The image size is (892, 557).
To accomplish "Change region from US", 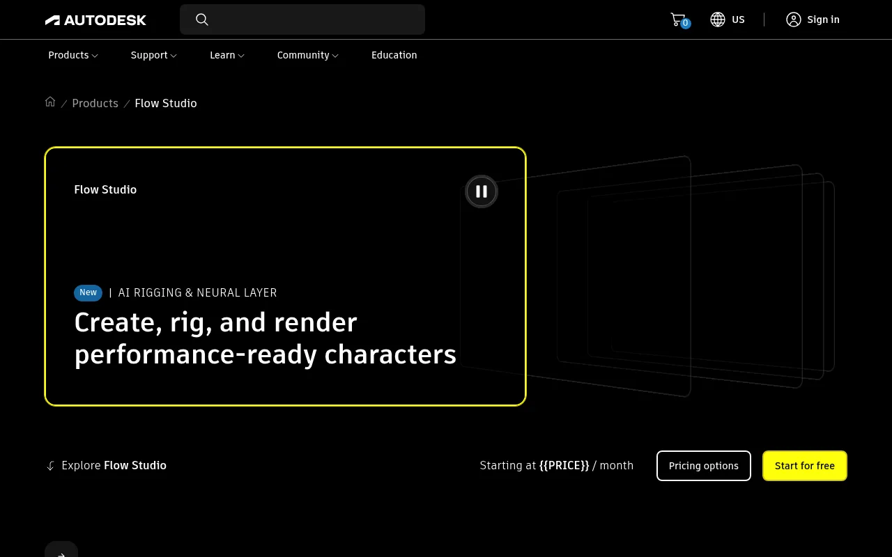I will pyautogui.click(x=738, y=19).
